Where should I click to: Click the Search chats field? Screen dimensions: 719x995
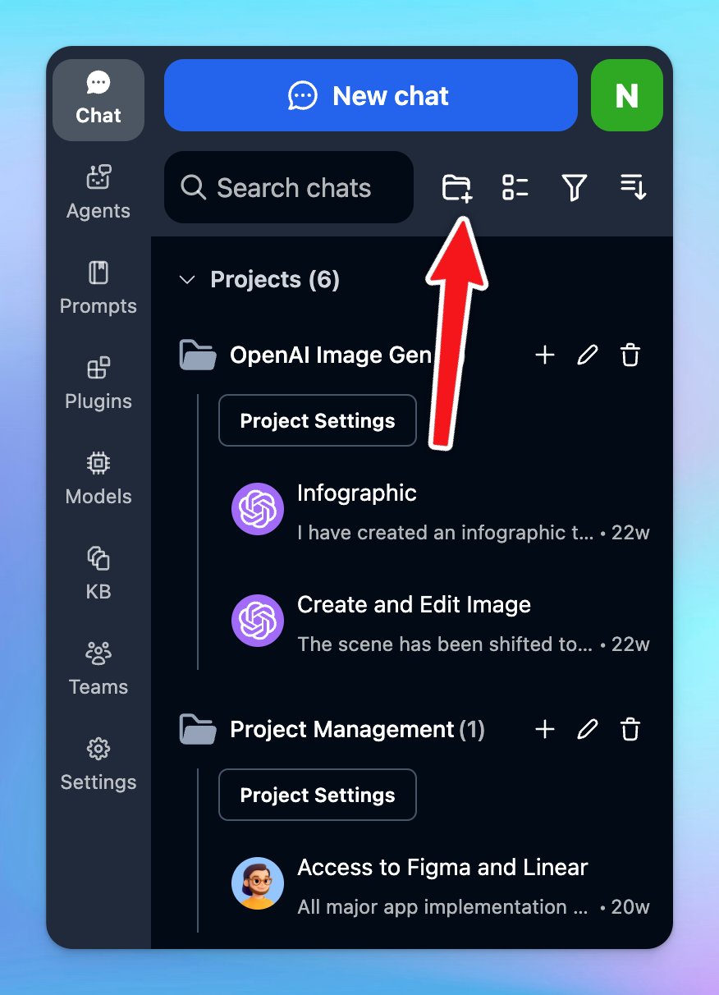pos(294,188)
